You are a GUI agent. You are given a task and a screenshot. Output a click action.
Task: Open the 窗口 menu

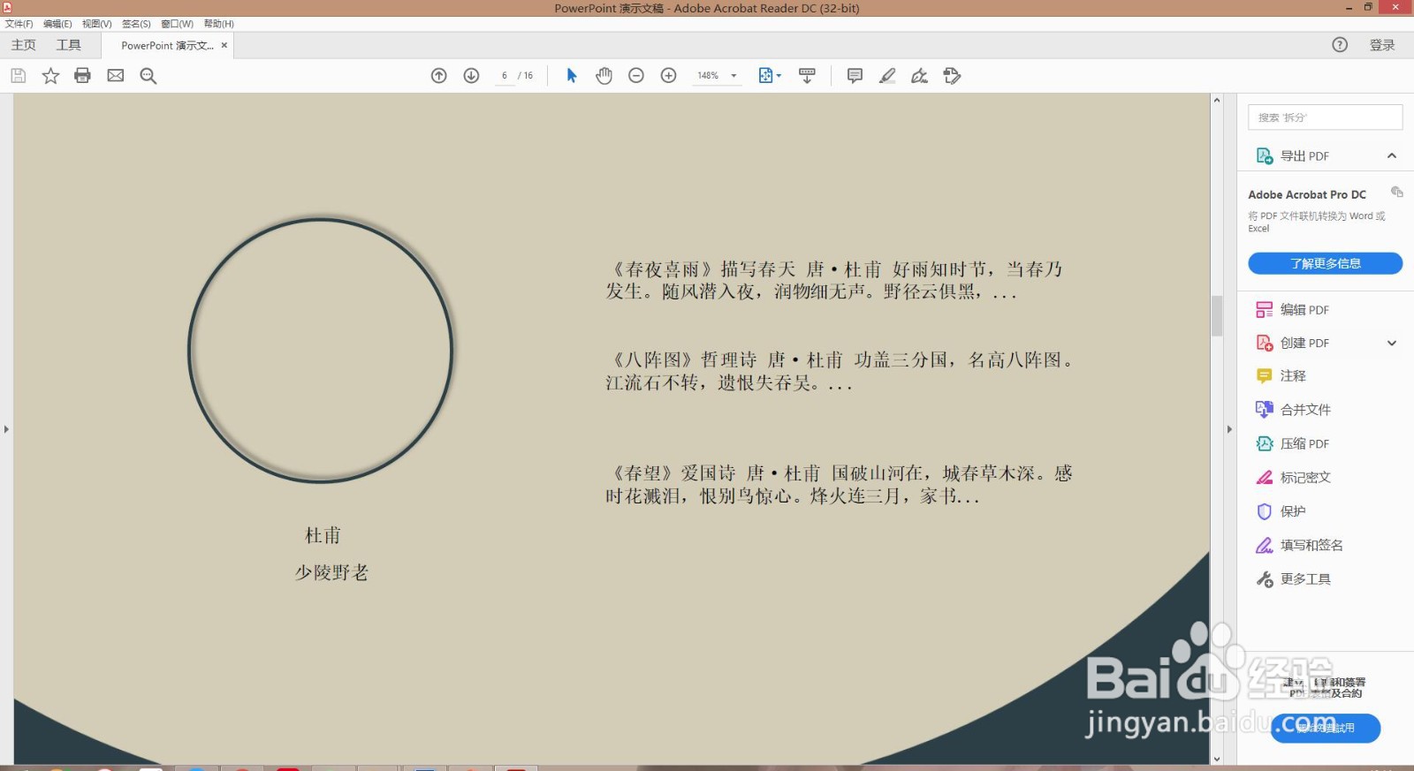[177, 24]
